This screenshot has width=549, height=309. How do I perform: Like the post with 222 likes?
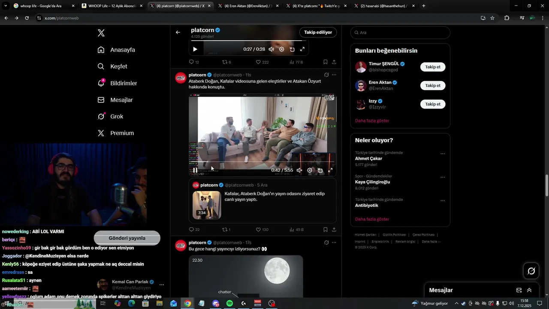tap(262, 62)
